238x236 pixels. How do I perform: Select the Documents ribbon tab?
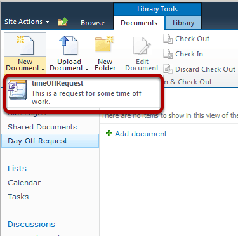pyautogui.click(x=139, y=23)
